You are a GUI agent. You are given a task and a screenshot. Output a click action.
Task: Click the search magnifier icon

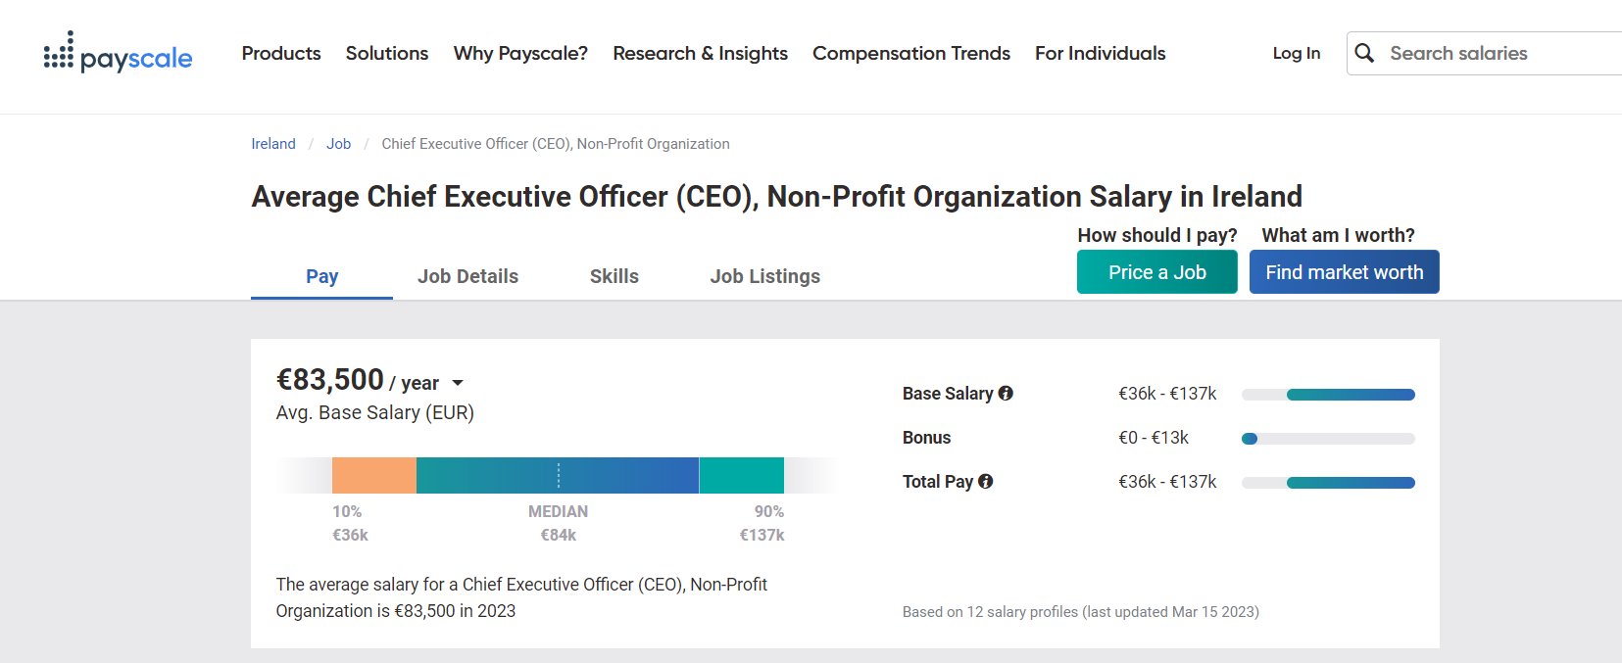(1364, 53)
